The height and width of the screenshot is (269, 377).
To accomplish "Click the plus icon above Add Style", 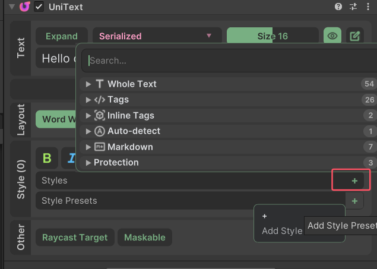I will click(264, 216).
